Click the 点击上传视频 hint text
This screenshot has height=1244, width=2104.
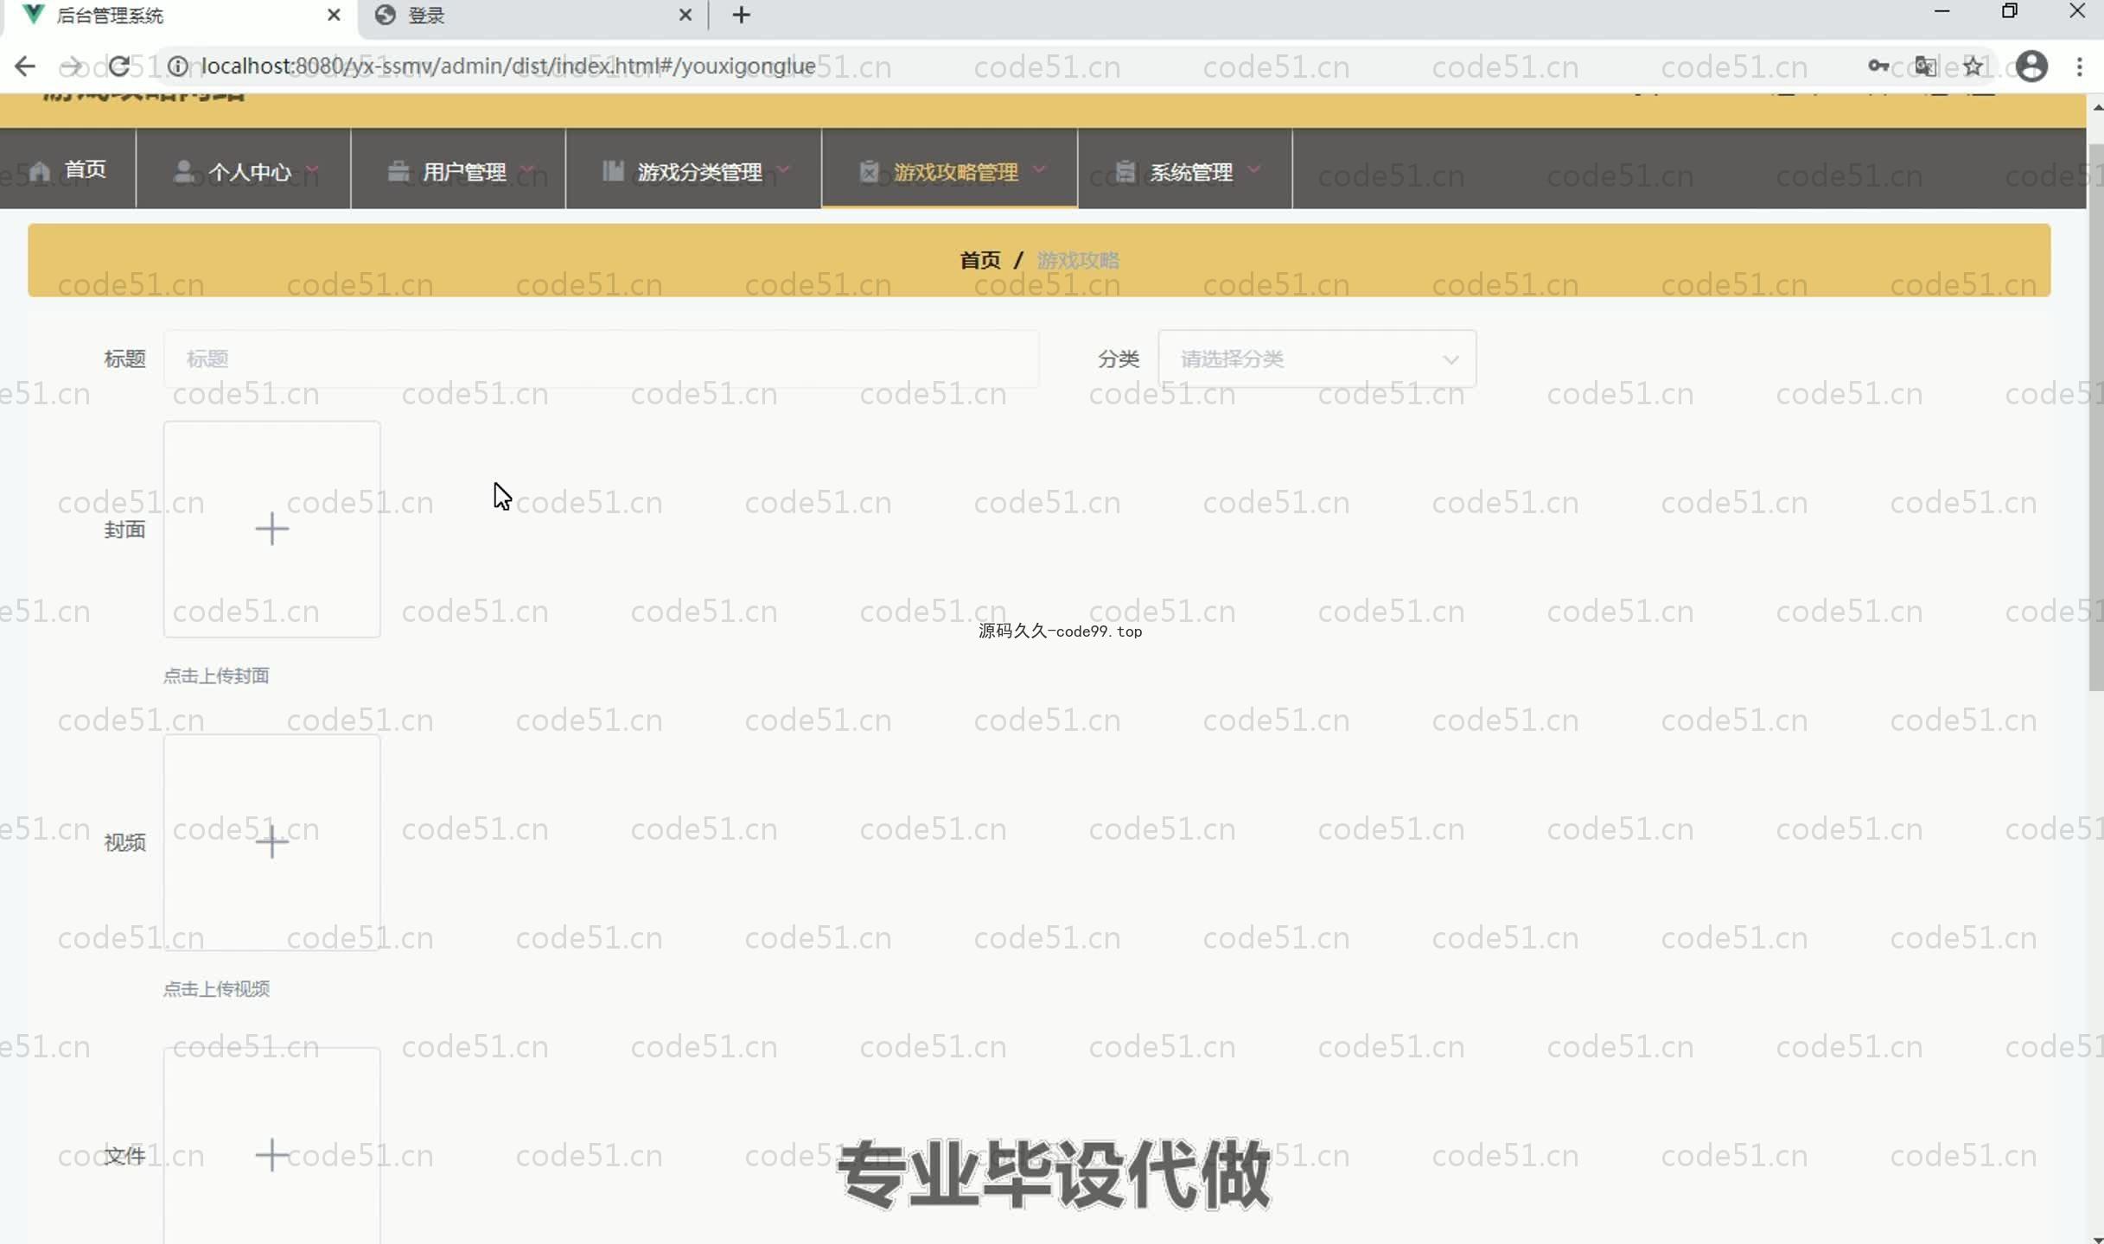216,988
